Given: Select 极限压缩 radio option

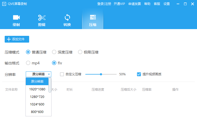Looking at the screenshot, I should (80, 52).
